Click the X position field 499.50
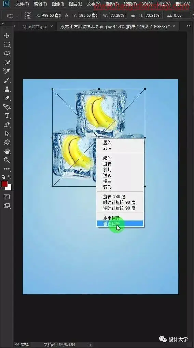Viewport: 194px width, 348px height. tap(51, 15)
